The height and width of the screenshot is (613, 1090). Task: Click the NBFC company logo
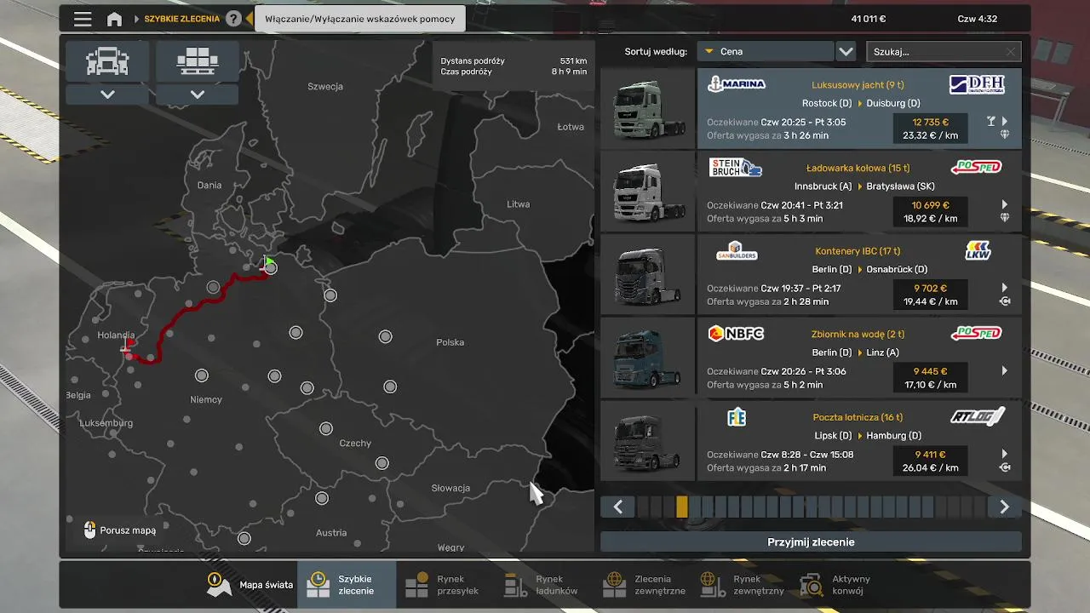pos(737,334)
